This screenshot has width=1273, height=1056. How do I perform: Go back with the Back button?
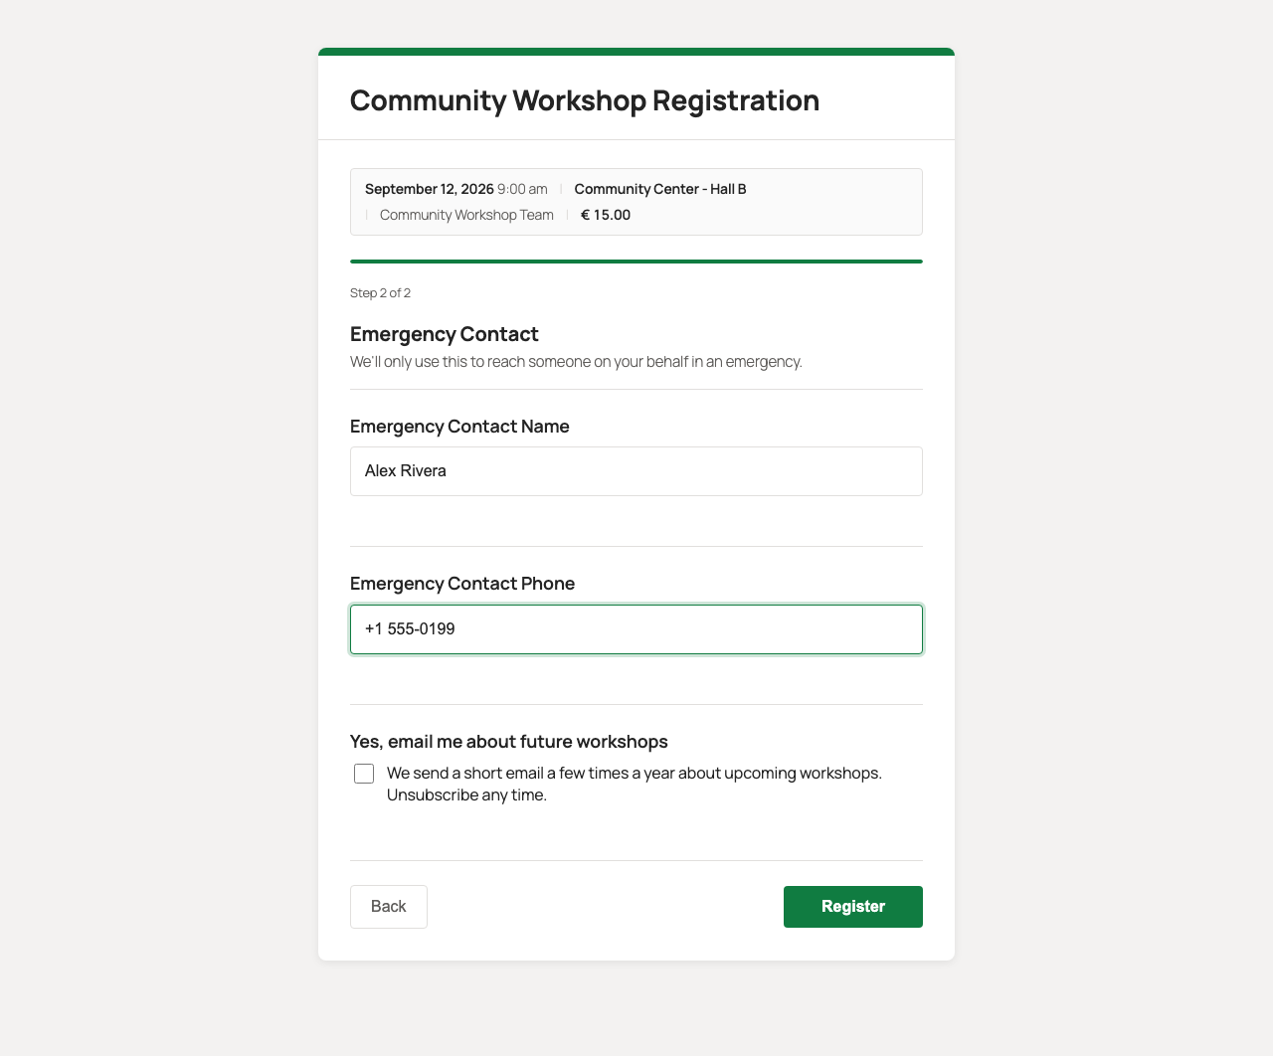point(389,907)
